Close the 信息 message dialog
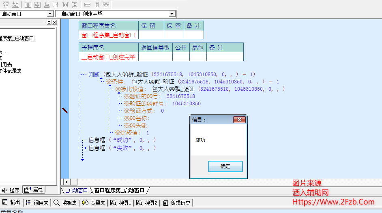The height and width of the screenshot is (213, 382). point(239,119)
